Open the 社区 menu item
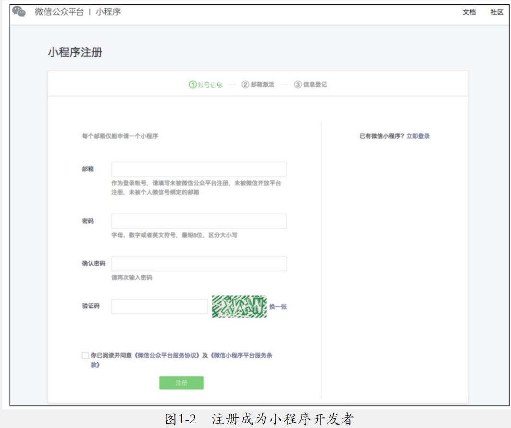This screenshot has width=511, height=428. 497,12
